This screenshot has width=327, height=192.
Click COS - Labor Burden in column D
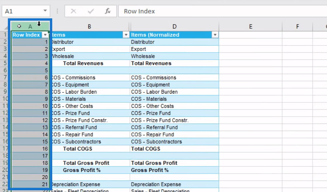point(174,92)
